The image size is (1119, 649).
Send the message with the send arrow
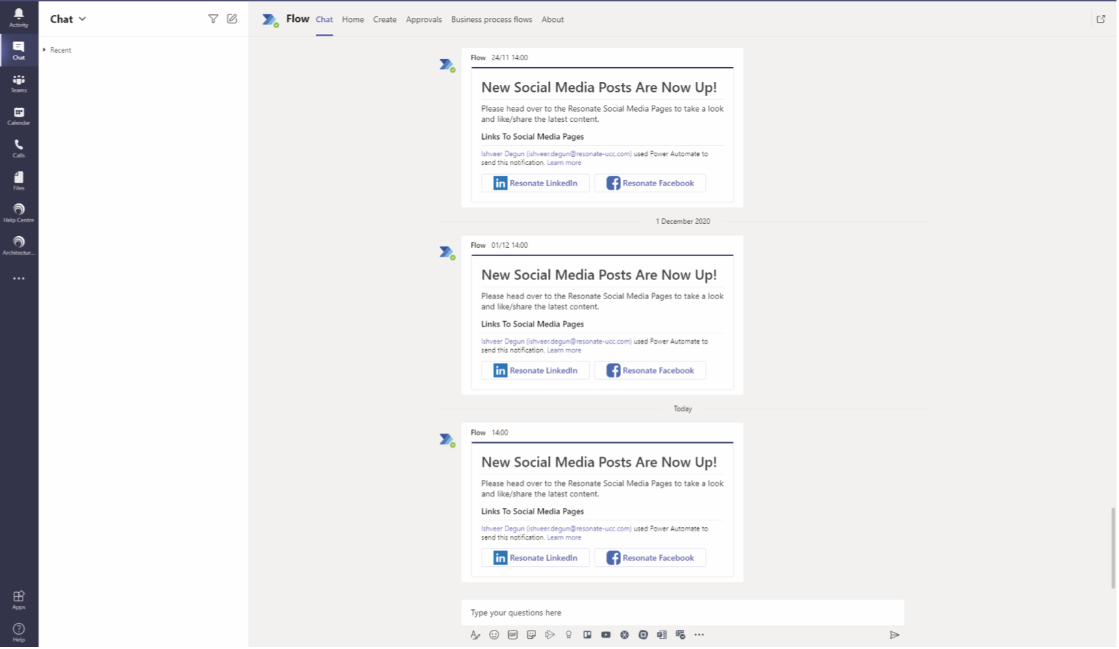pos(894,635)
